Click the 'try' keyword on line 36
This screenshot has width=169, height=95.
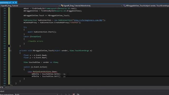pyautogui.click(x=25, y=27)
